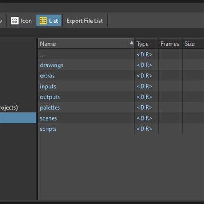Image resolution: width=204 pixels, height=204 pixels.
Task: Click the Frames column header
Action: click(x=170, y=44)
